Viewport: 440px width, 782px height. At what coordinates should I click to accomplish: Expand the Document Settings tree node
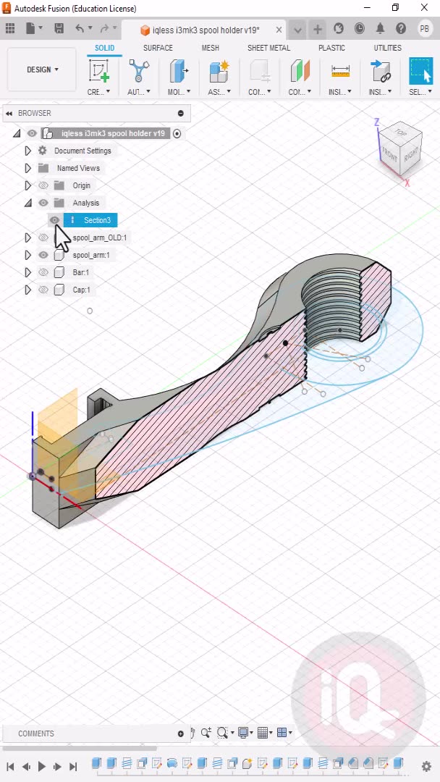[28, 151]
